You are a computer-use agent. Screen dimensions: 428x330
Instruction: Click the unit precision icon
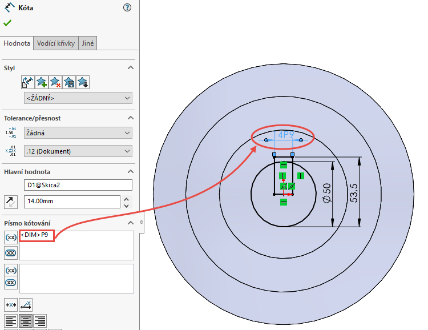pyautogui.click(x=11, y=151)
